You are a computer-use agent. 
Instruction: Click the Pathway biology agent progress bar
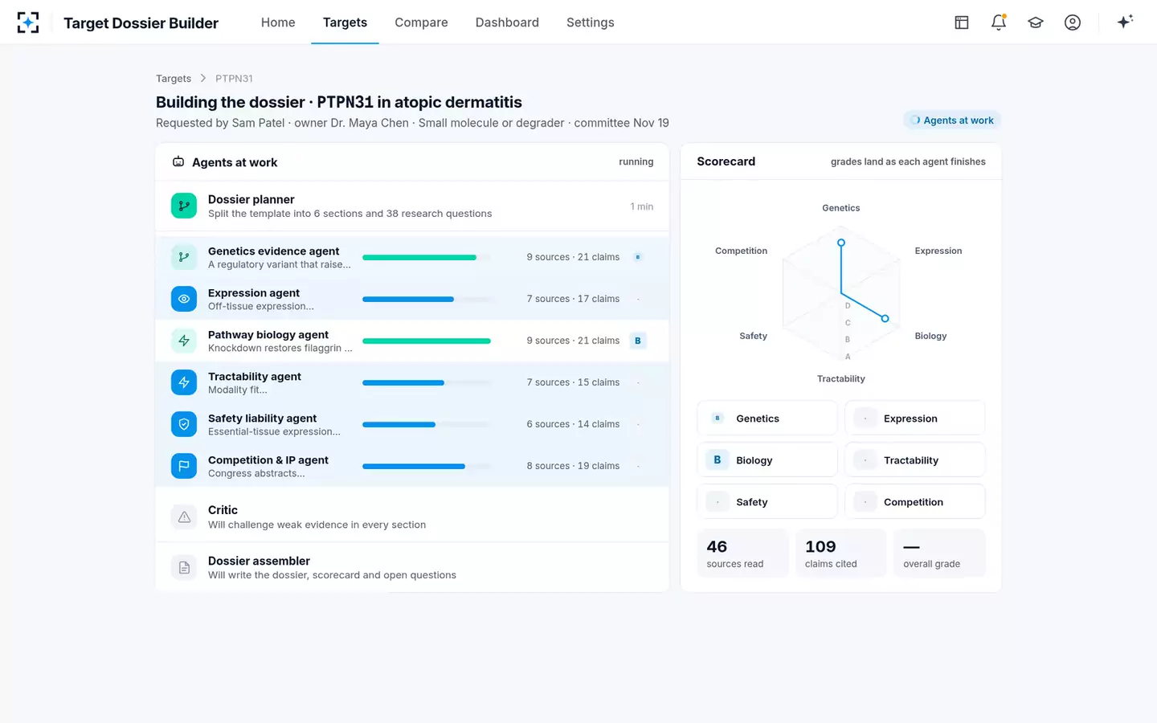427,341
